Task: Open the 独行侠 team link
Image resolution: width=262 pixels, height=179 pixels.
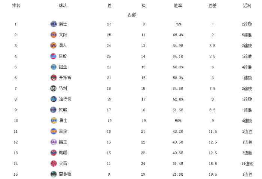Action: 65,99
